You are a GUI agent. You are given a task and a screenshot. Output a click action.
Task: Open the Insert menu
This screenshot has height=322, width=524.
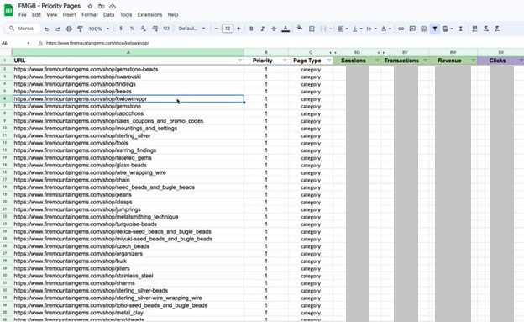pos(69,15)
